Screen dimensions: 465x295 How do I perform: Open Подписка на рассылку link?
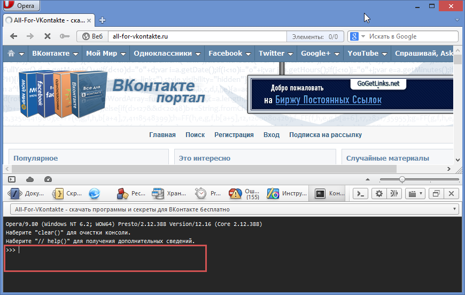325,135
